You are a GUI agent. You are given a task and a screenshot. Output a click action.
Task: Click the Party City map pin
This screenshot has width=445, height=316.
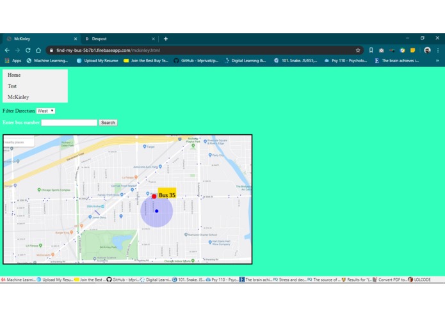click(210, 155)
